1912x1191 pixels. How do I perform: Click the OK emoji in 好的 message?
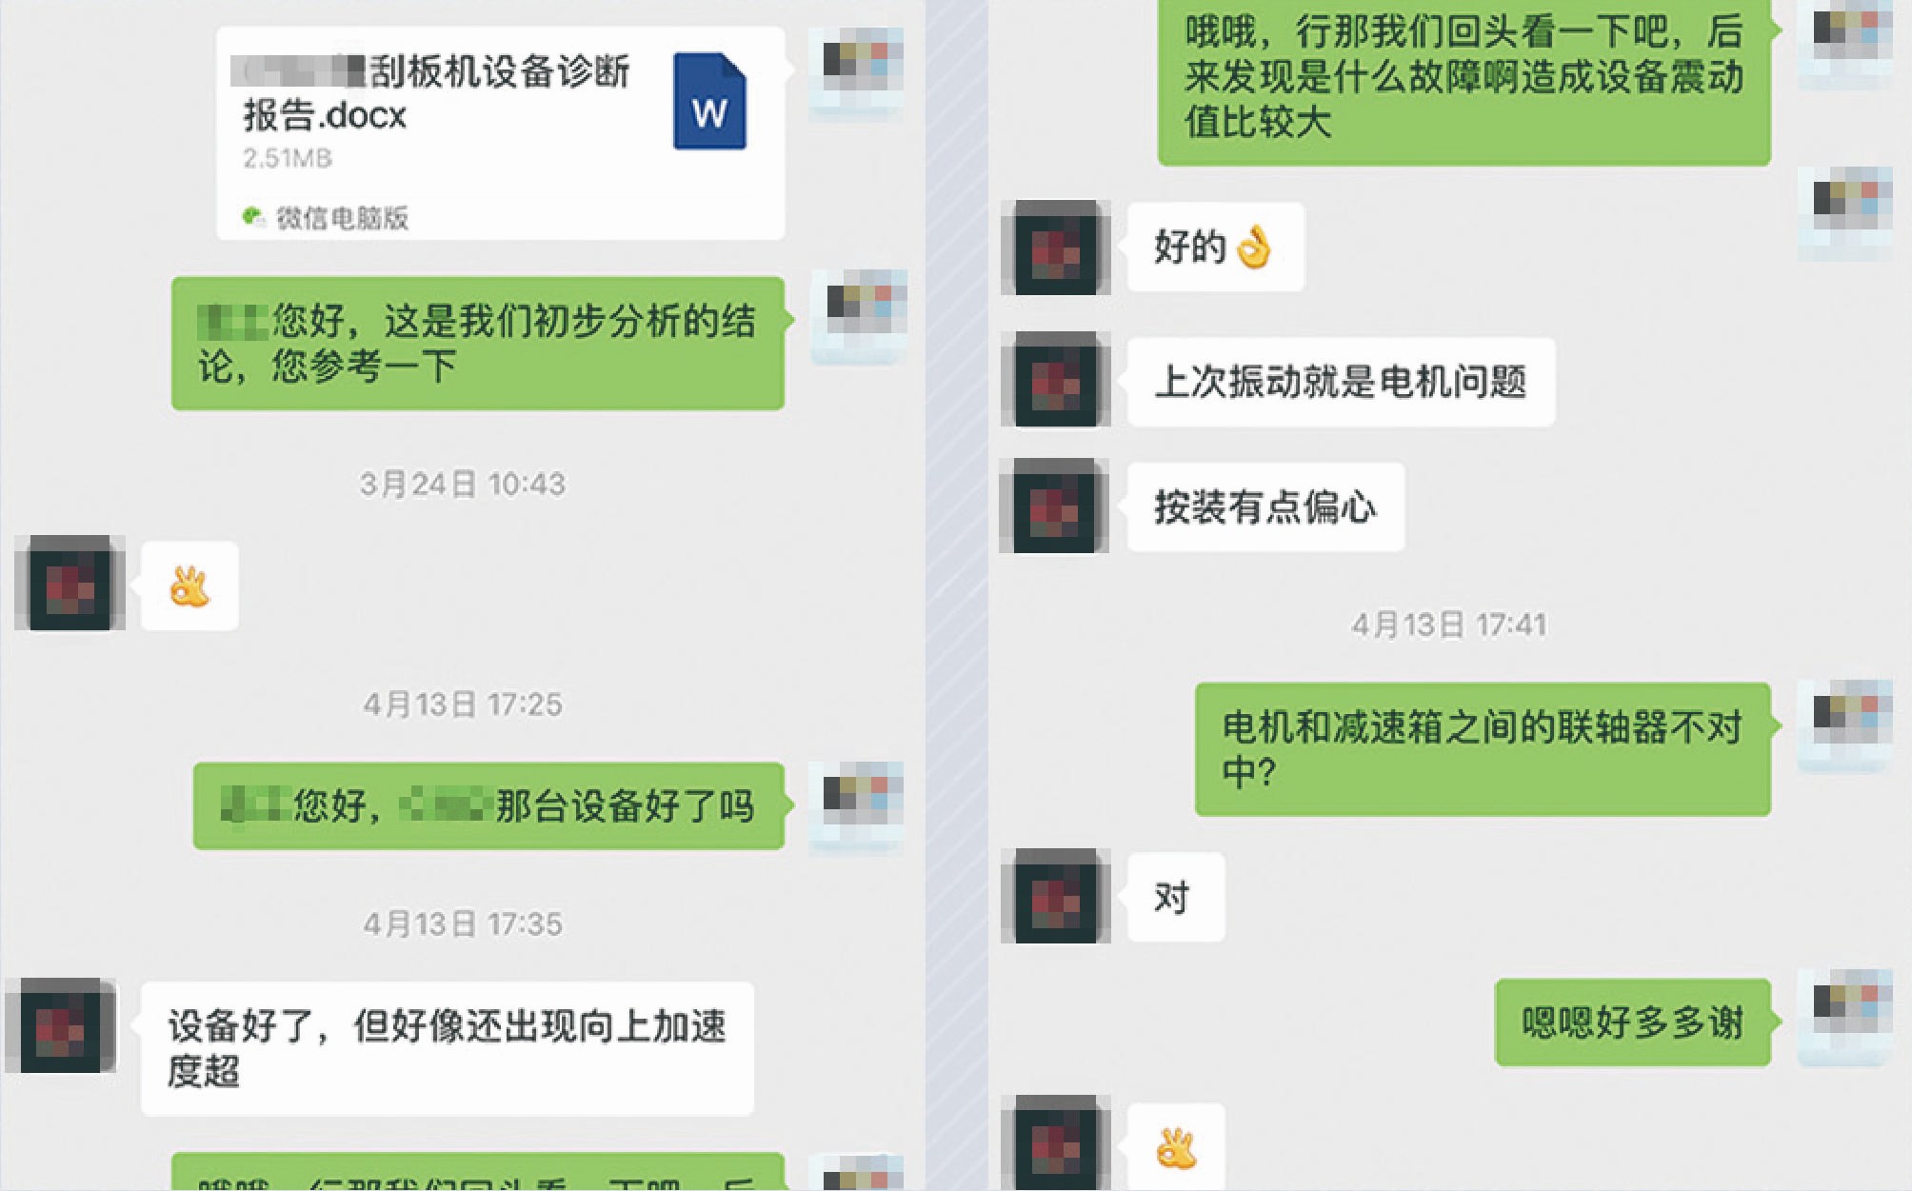[x=1253, y=248]
